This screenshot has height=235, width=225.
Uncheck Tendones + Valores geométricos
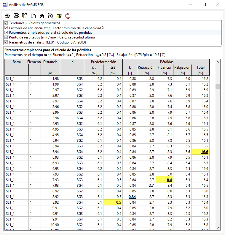click(x=6, y=23)
